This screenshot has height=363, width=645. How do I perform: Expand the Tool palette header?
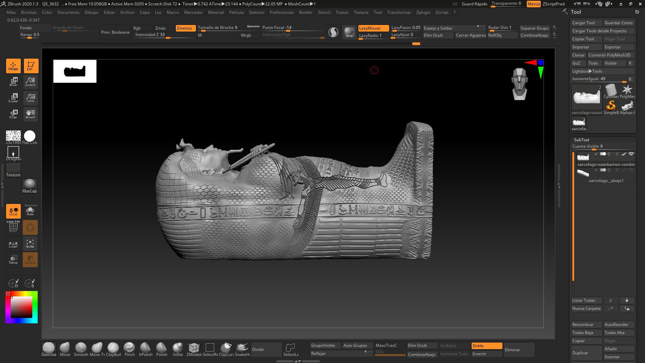pos(576,12)
